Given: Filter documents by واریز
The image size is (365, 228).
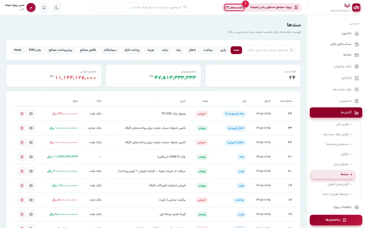Looking at the screenshot, I should coord(223,50).
